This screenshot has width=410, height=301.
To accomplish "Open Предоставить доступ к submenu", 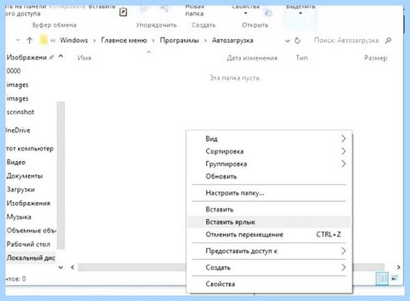I will click(x=269, y=251).
